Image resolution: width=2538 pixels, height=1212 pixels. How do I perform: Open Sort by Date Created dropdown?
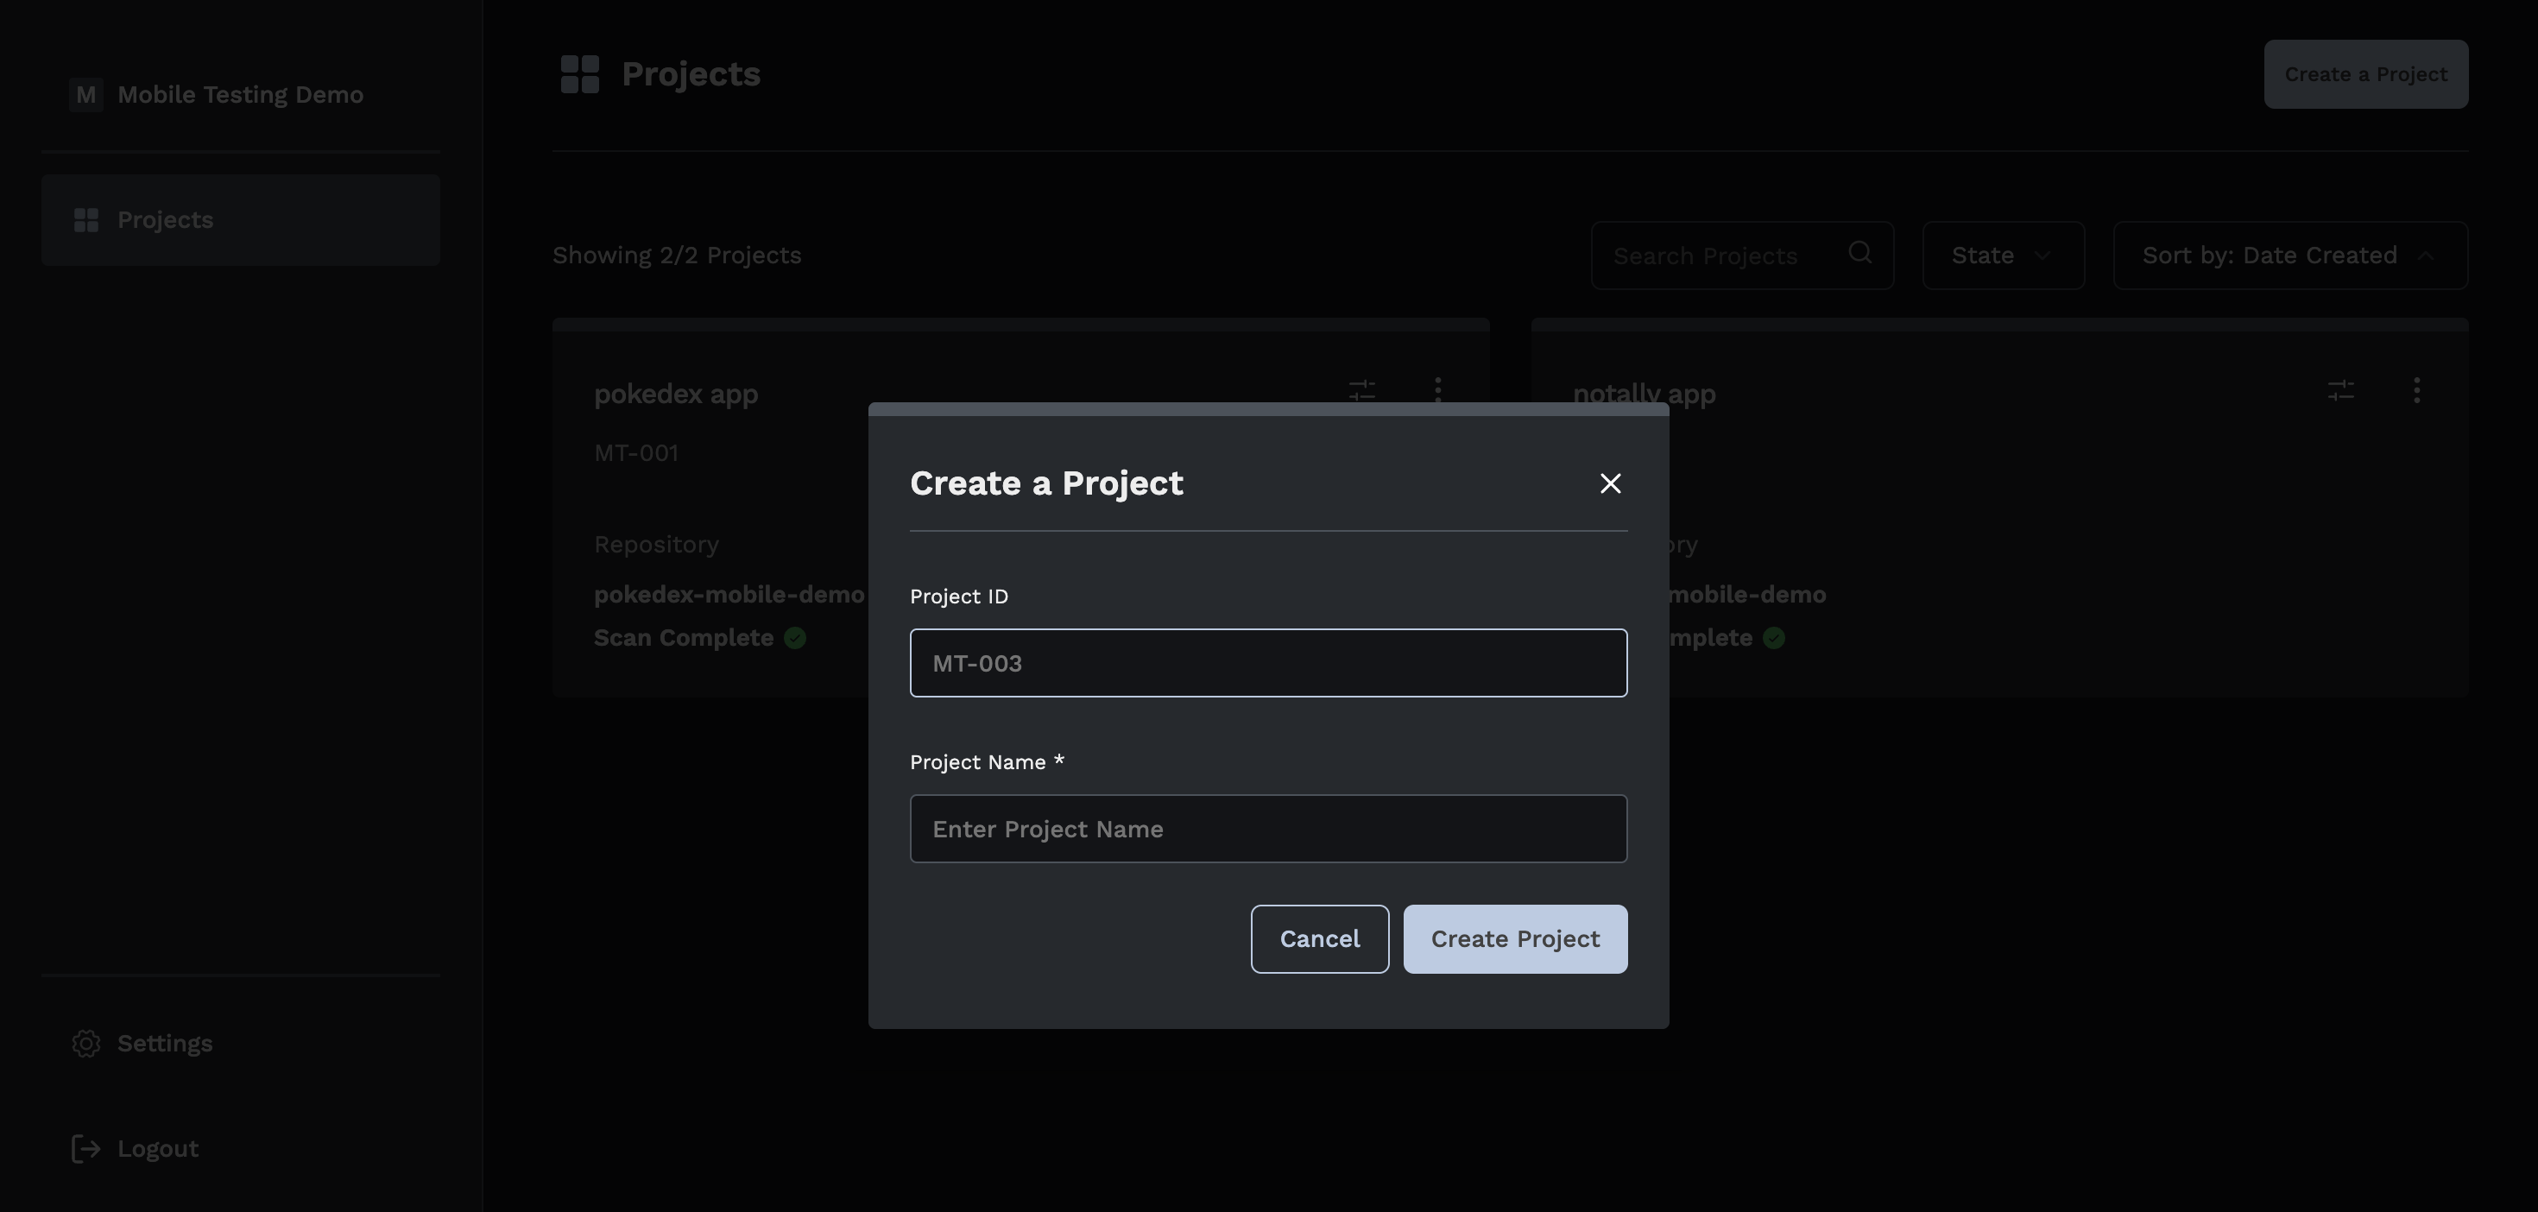click(x=2289, y=256)
